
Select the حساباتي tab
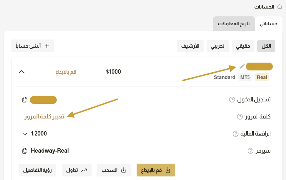(x=269, y=24)
